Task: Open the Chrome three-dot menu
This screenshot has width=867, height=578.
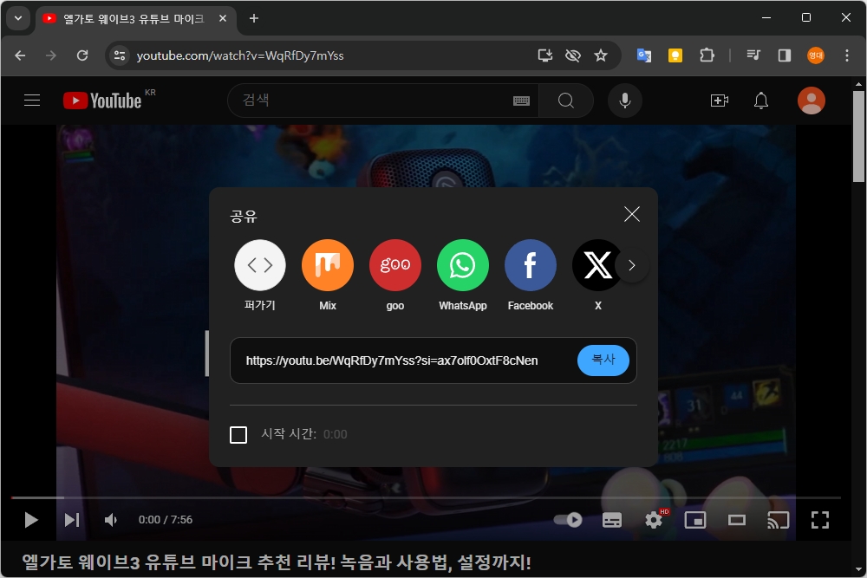Action: (846, 55)
